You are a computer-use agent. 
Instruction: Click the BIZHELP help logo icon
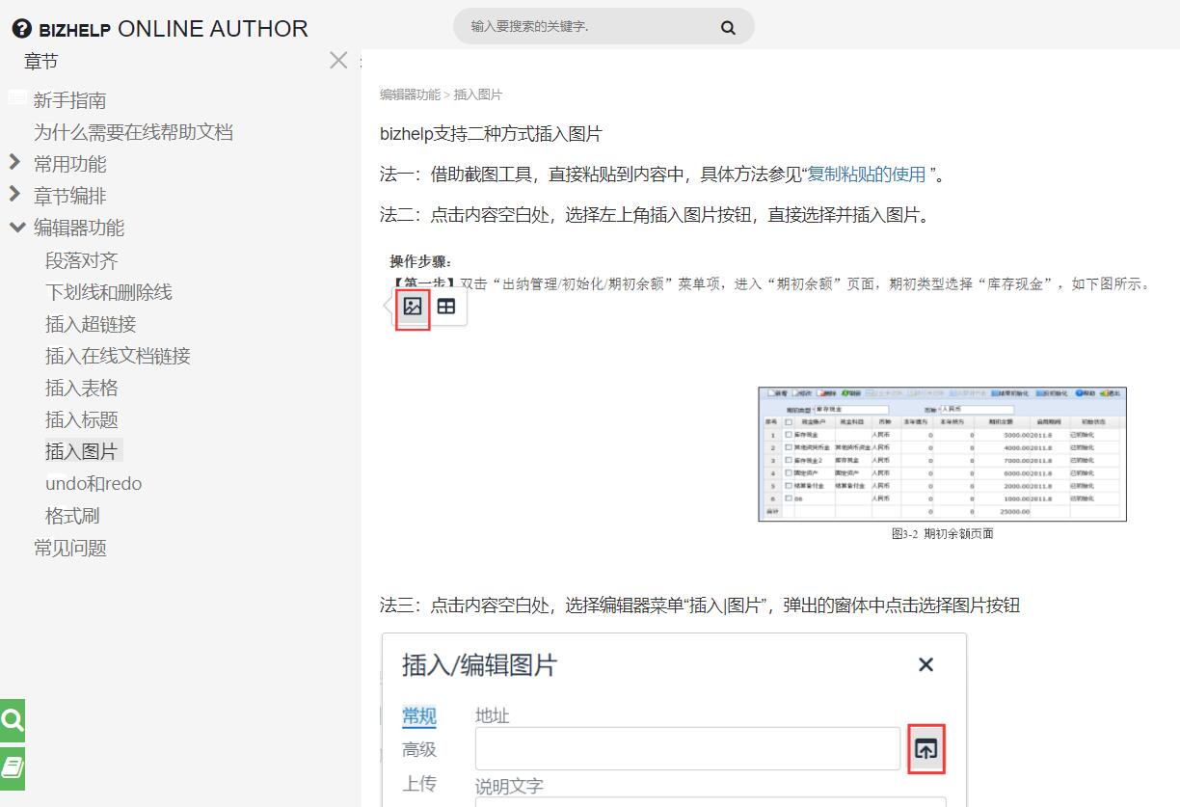coord(21,27)
